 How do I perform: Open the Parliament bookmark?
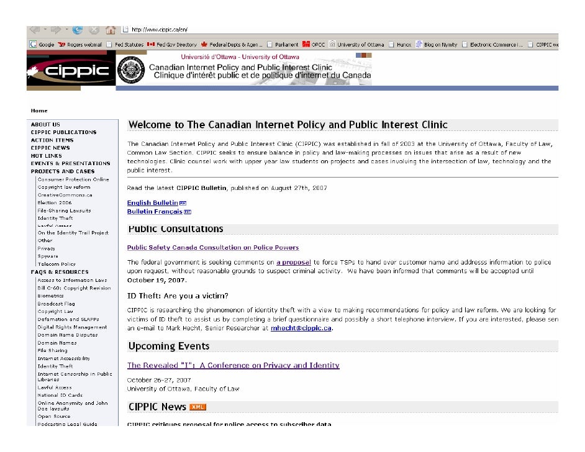point(283,44)
